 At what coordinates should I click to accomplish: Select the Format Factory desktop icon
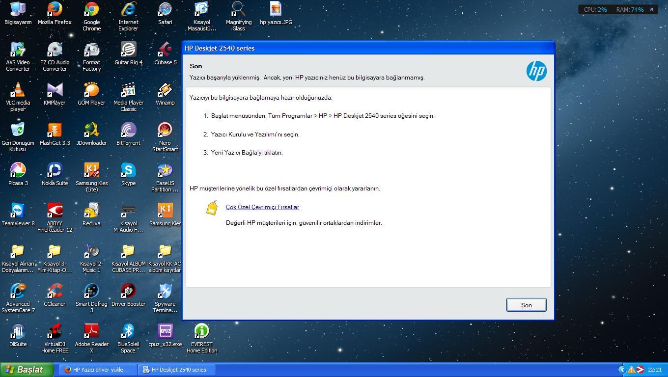(x=91, y=56)
